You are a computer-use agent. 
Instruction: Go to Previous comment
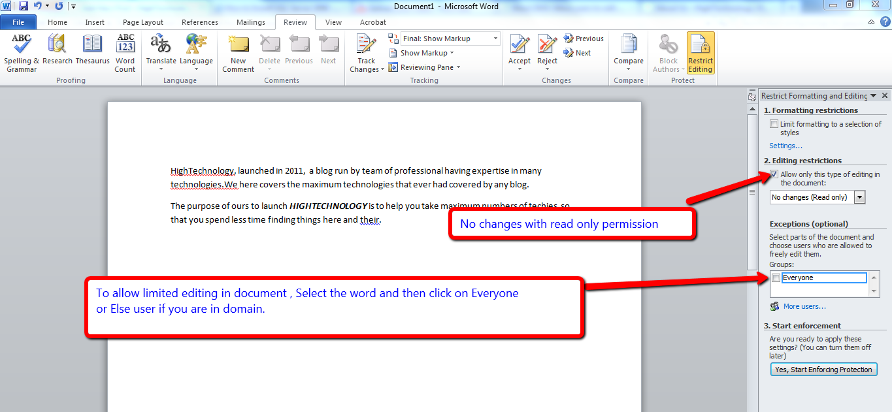point(299,50)
